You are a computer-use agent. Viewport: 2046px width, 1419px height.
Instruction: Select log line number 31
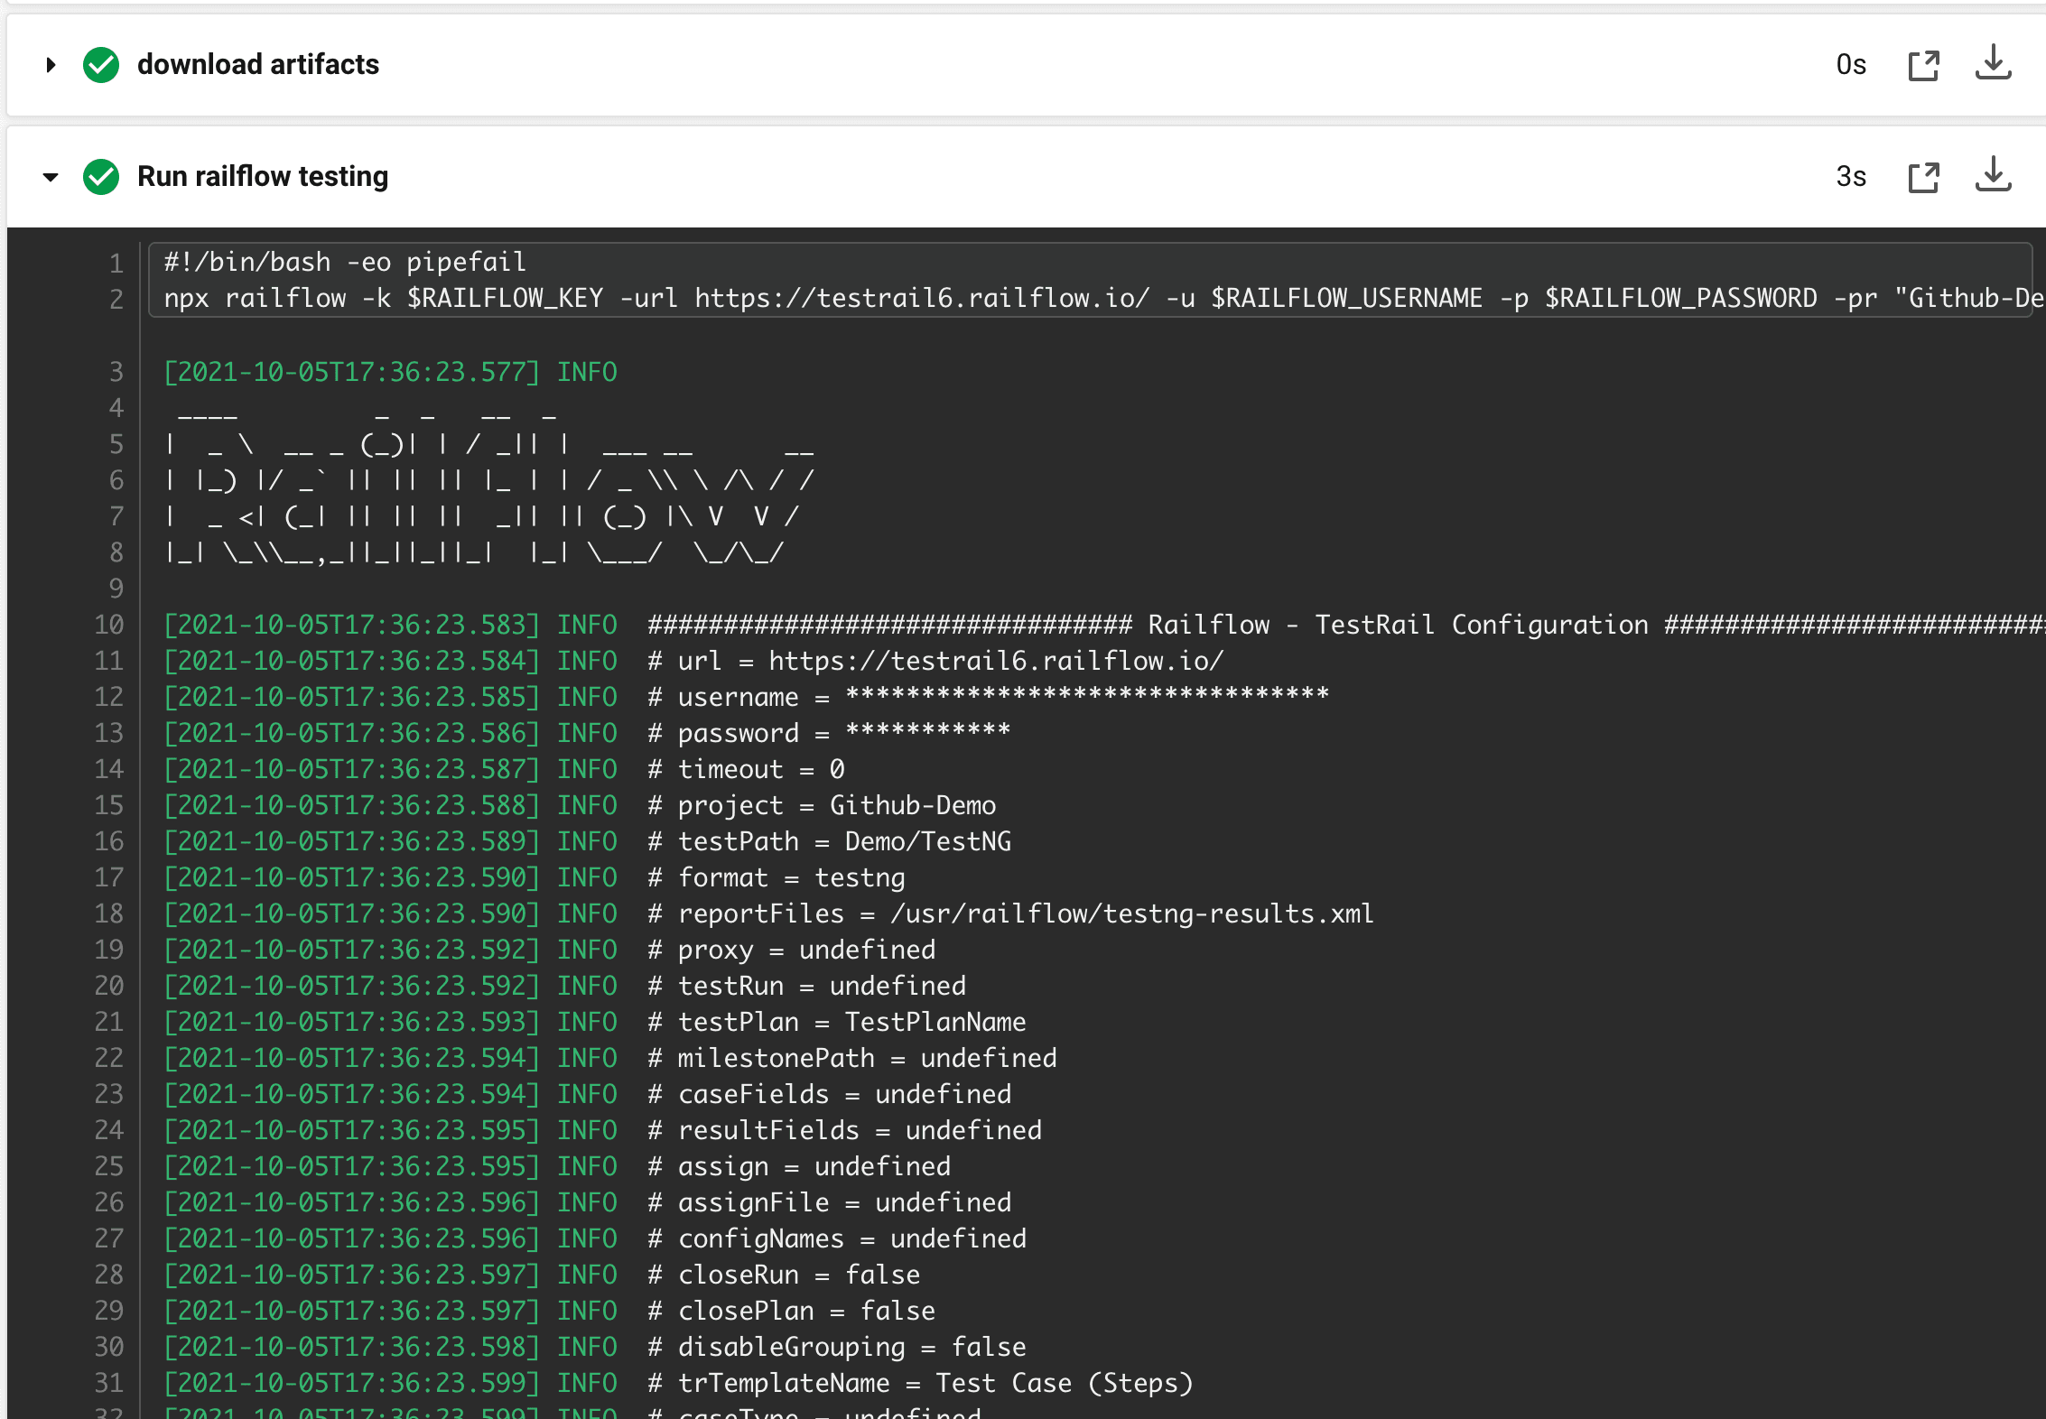(x=109, y=1383)
